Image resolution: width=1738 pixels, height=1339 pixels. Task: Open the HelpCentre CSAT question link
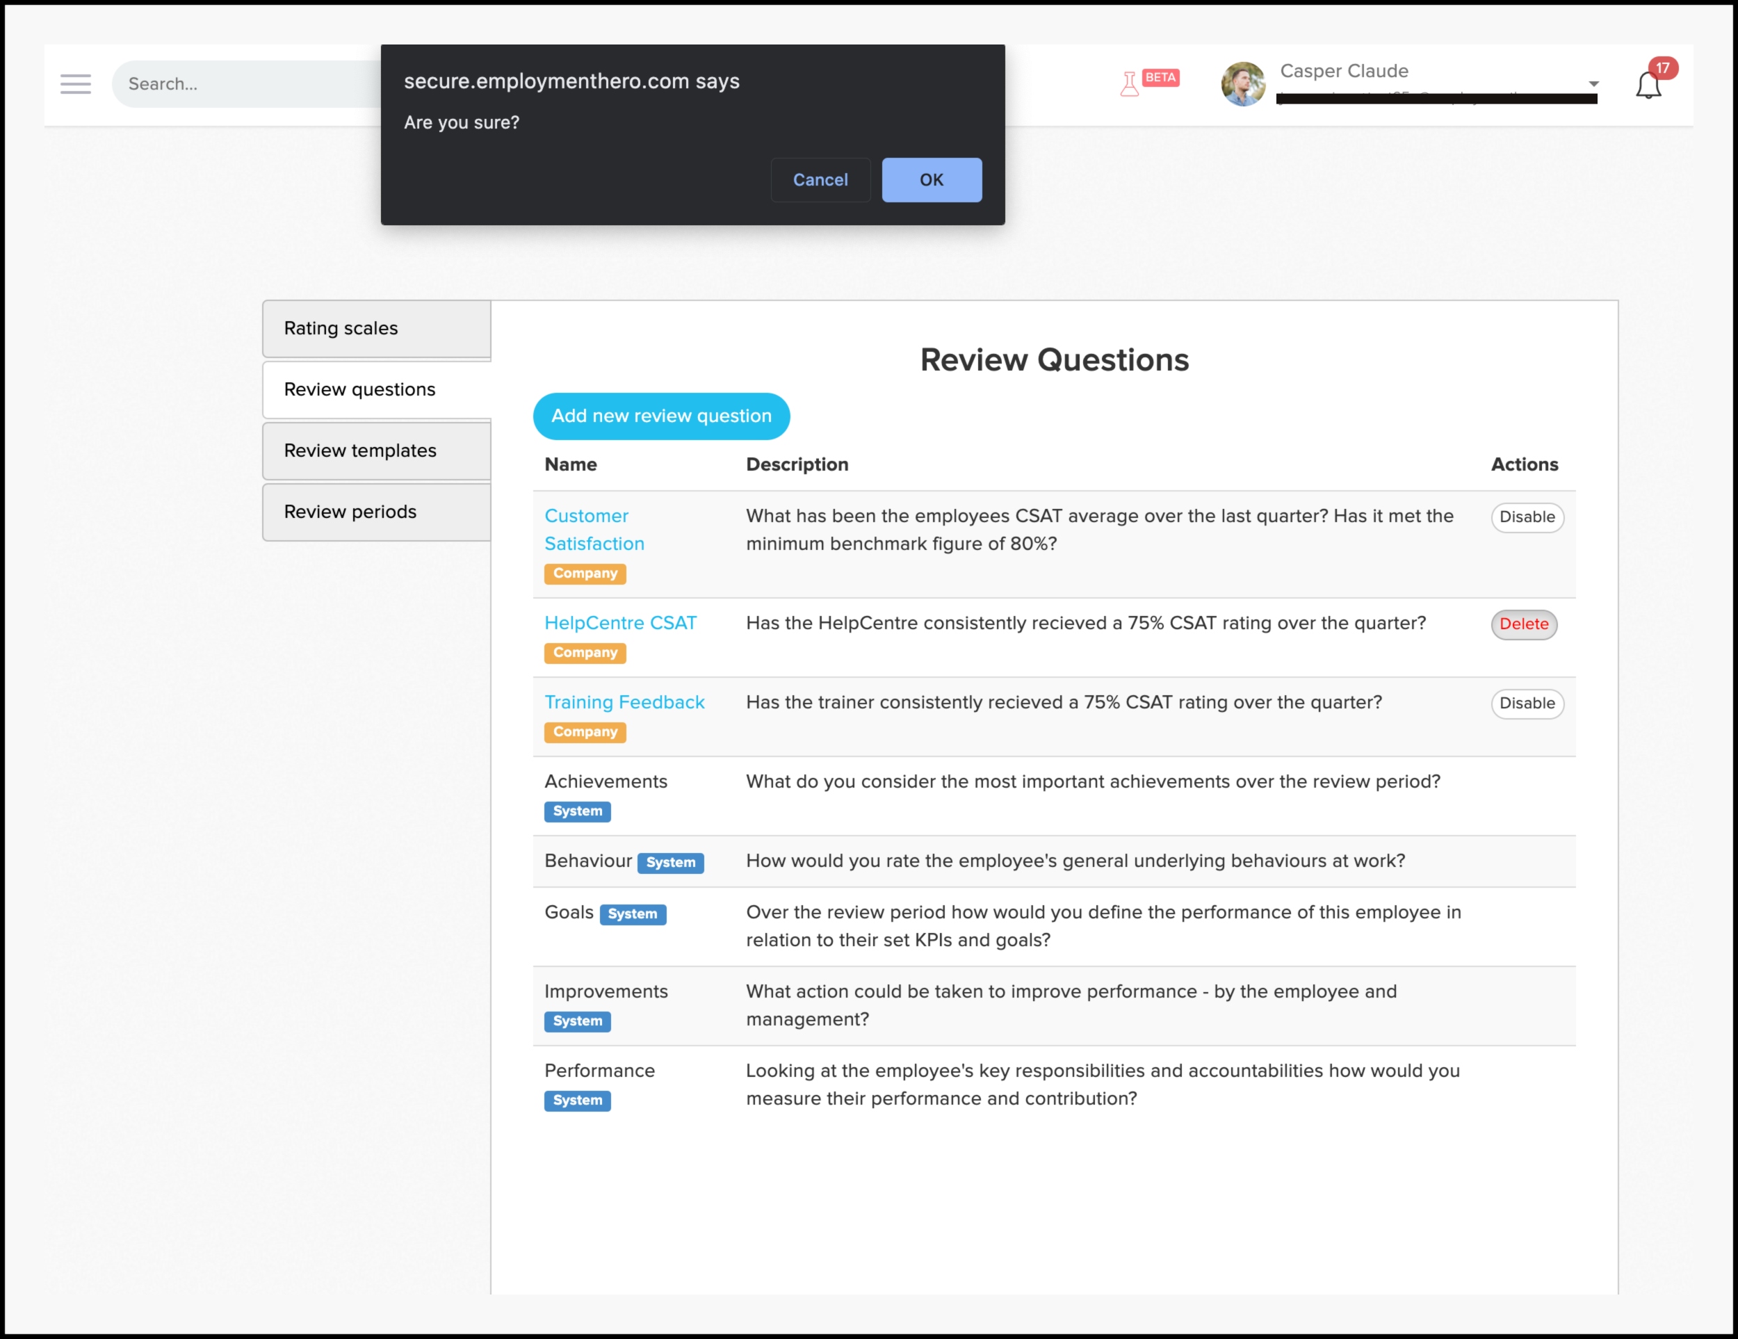pos(620,623)
